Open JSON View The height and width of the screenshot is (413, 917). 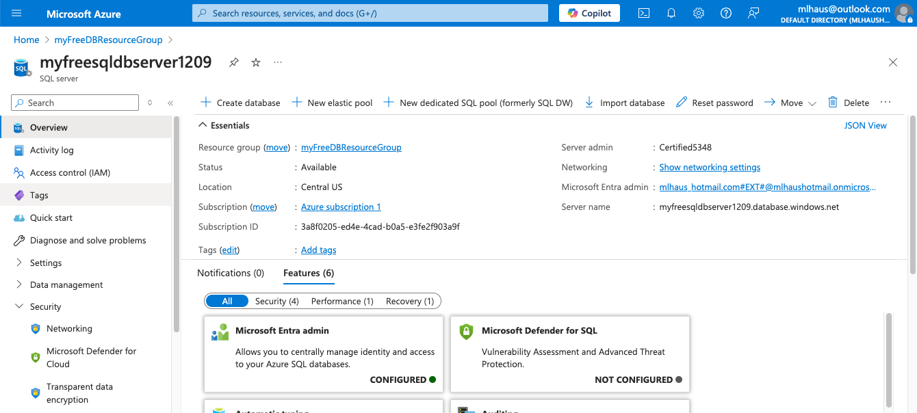coord(866,125)
